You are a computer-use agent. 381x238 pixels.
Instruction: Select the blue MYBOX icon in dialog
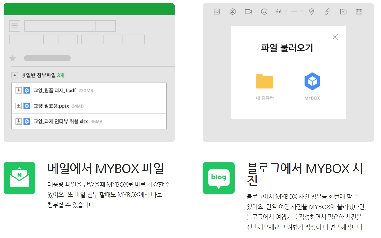[x=312, y=81]
